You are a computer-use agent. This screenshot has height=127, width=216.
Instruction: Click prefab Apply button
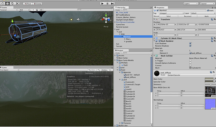[x=207, y=16]
